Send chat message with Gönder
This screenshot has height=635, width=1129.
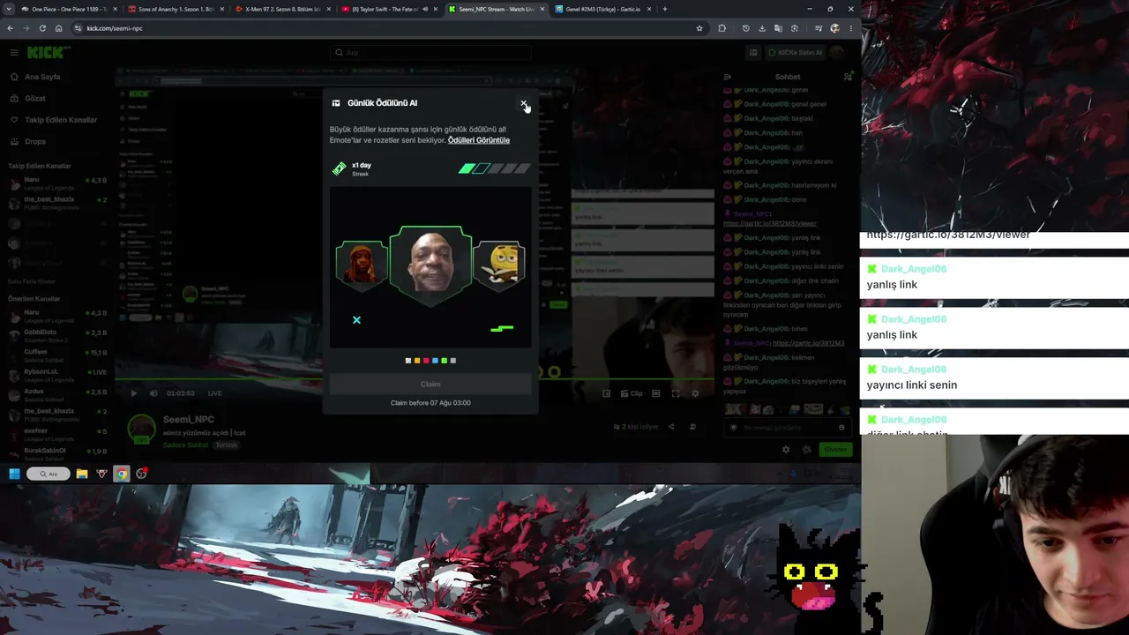834,450
